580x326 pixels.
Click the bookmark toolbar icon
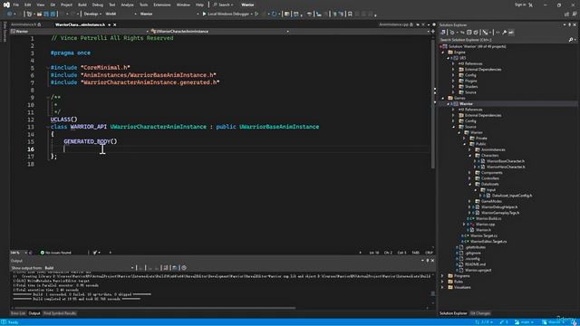(350, 14)
